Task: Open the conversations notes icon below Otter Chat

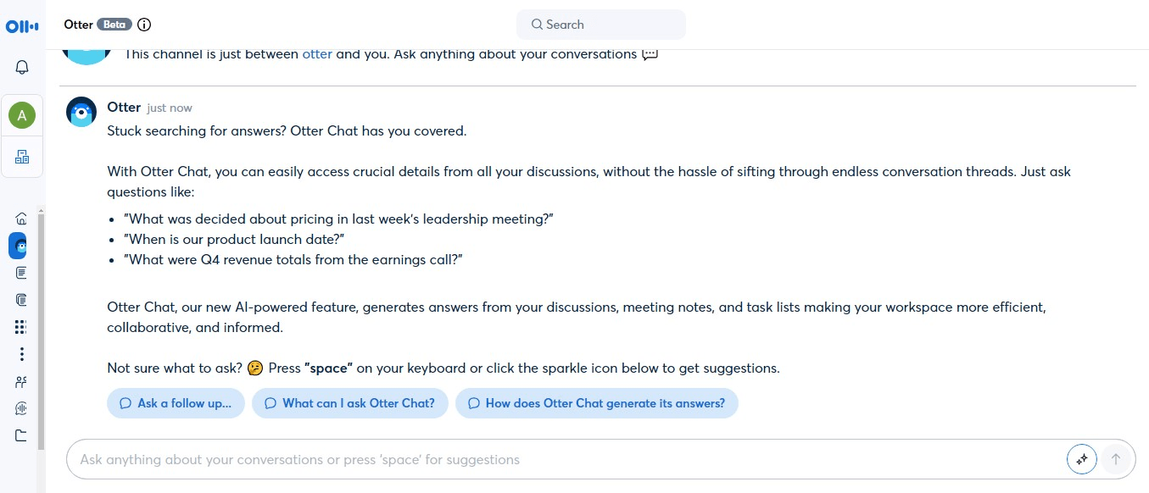Action: [19, 272]
